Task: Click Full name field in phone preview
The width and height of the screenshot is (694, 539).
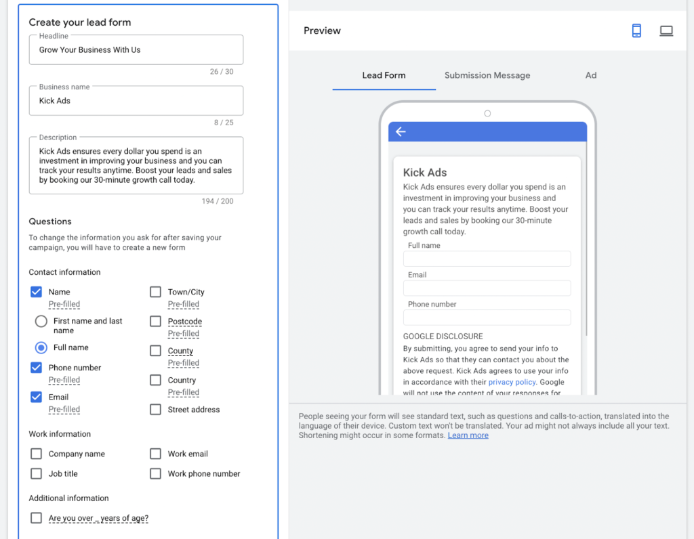Action: click(487, 259)
